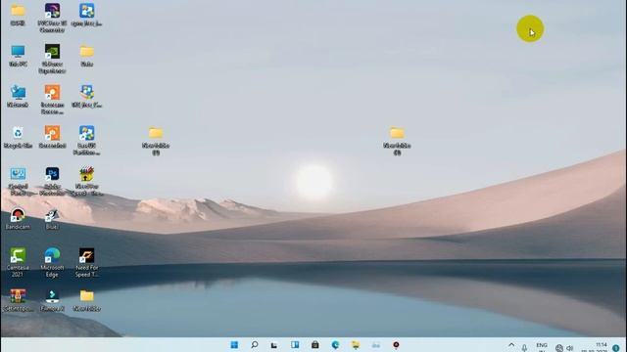The image size is (627, 352).
Task: Select the folder beside Filmora X
Action: tap(87, 300)
